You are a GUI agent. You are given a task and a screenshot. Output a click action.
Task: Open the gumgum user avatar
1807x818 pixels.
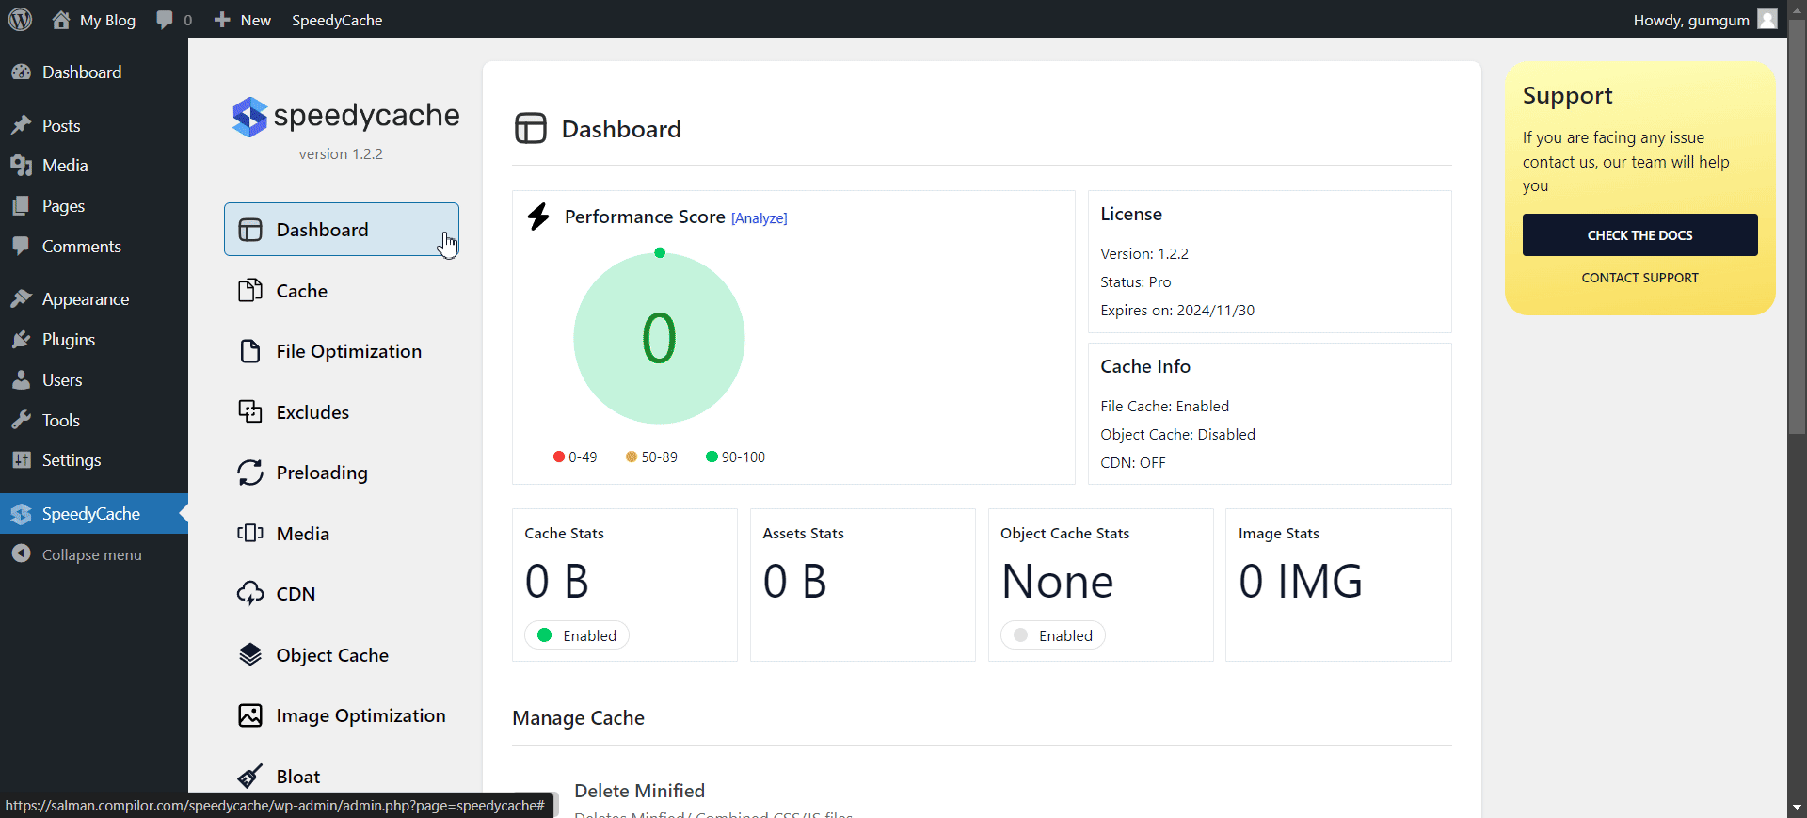[1767, 19]
